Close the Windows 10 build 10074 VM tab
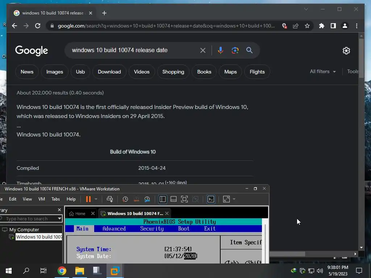 167,214
